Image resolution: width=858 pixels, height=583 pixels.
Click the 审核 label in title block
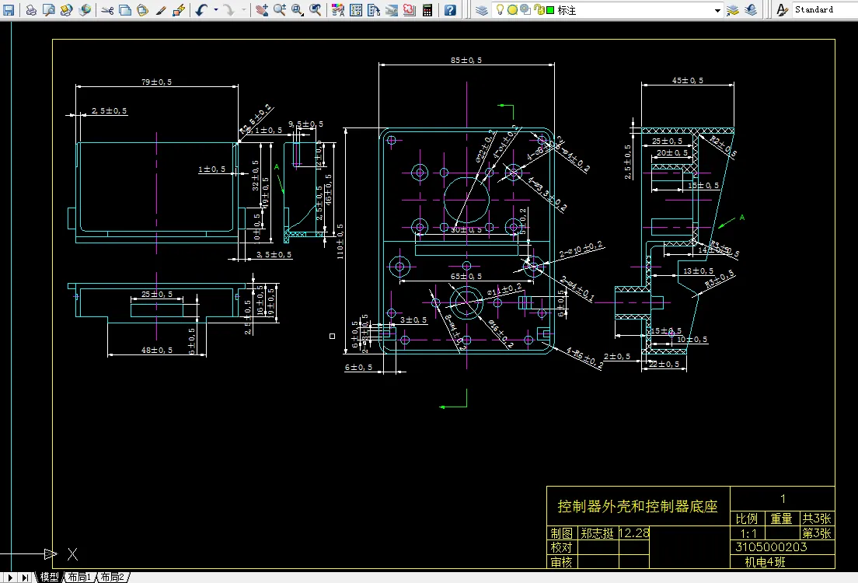coord(561,562)
